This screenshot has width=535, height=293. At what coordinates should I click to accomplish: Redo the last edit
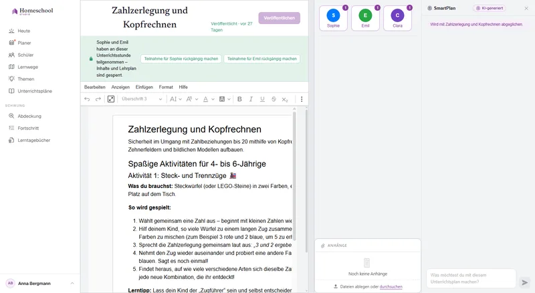coord(98,99)
